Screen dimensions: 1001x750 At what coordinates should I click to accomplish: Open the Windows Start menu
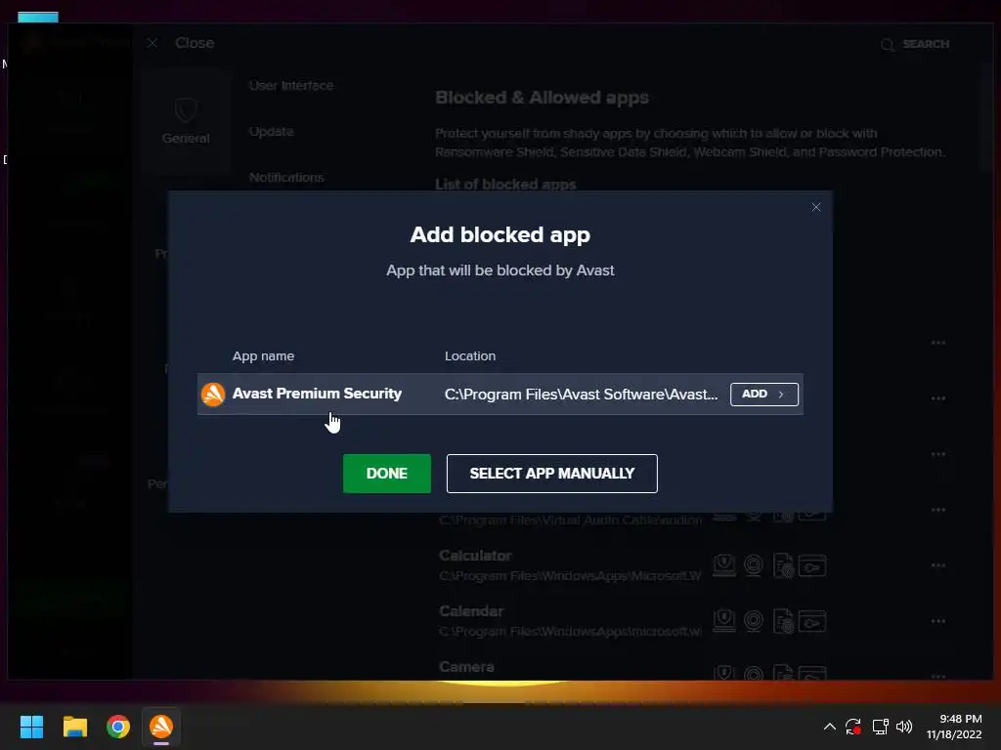point(31,727)
